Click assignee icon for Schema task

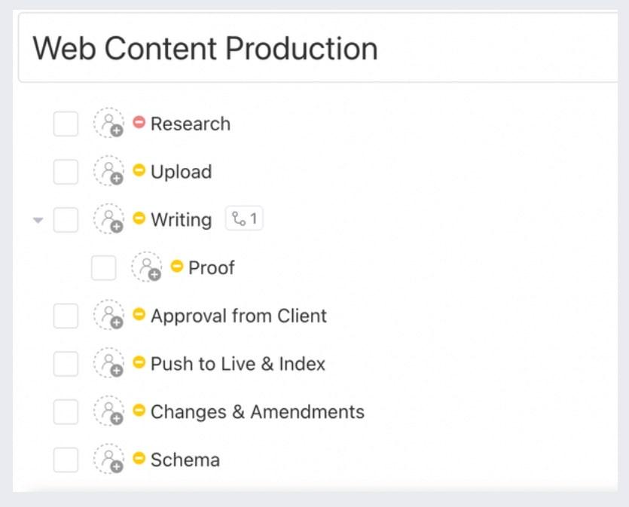[x=108, y=460]
